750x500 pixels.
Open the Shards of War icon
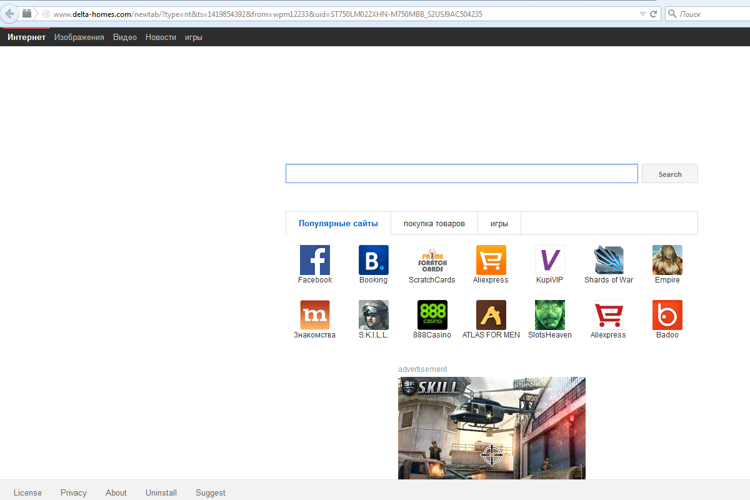pos(608,260)
